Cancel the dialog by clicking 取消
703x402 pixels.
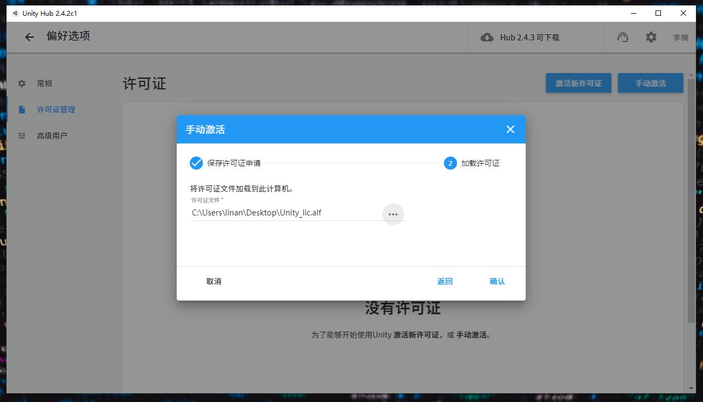coord(213,281)
